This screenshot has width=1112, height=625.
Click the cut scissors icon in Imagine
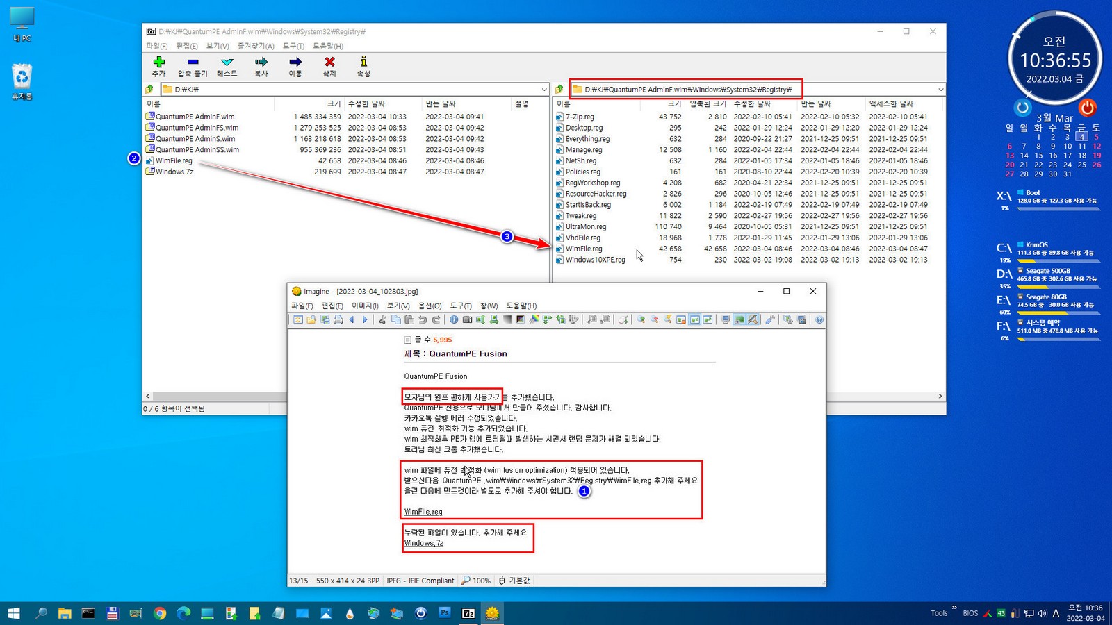coord(382,319)
